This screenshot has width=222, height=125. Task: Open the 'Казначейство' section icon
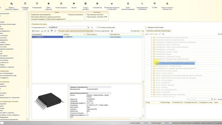coord(97,3)
